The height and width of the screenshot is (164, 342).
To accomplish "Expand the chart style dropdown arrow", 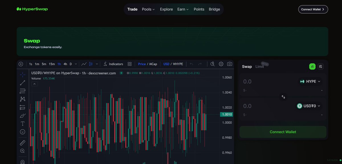I will coord(97,64).
